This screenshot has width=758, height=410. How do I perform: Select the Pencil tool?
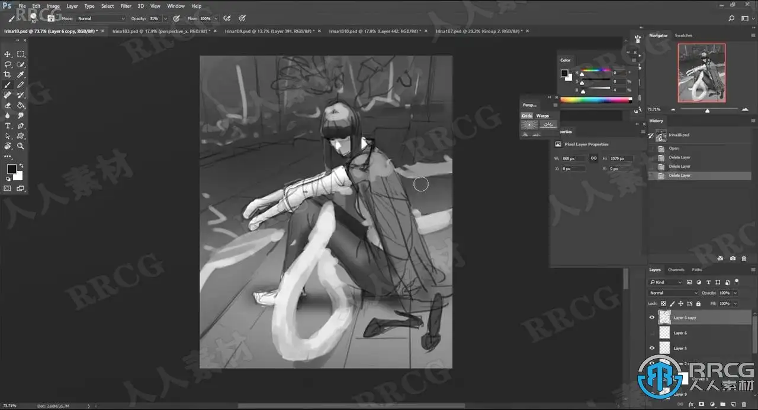pyautogui.click(x=21, y=84)
